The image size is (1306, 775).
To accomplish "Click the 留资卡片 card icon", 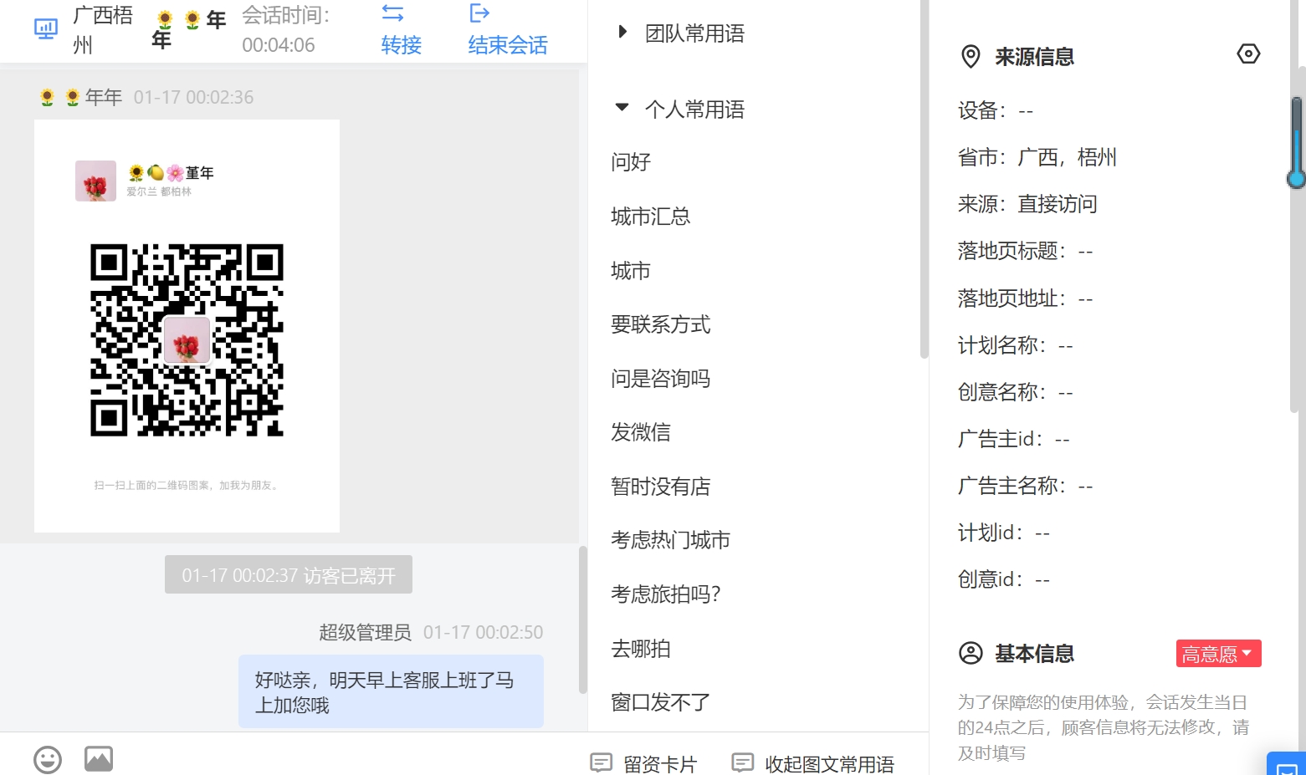I will point(601,762).
